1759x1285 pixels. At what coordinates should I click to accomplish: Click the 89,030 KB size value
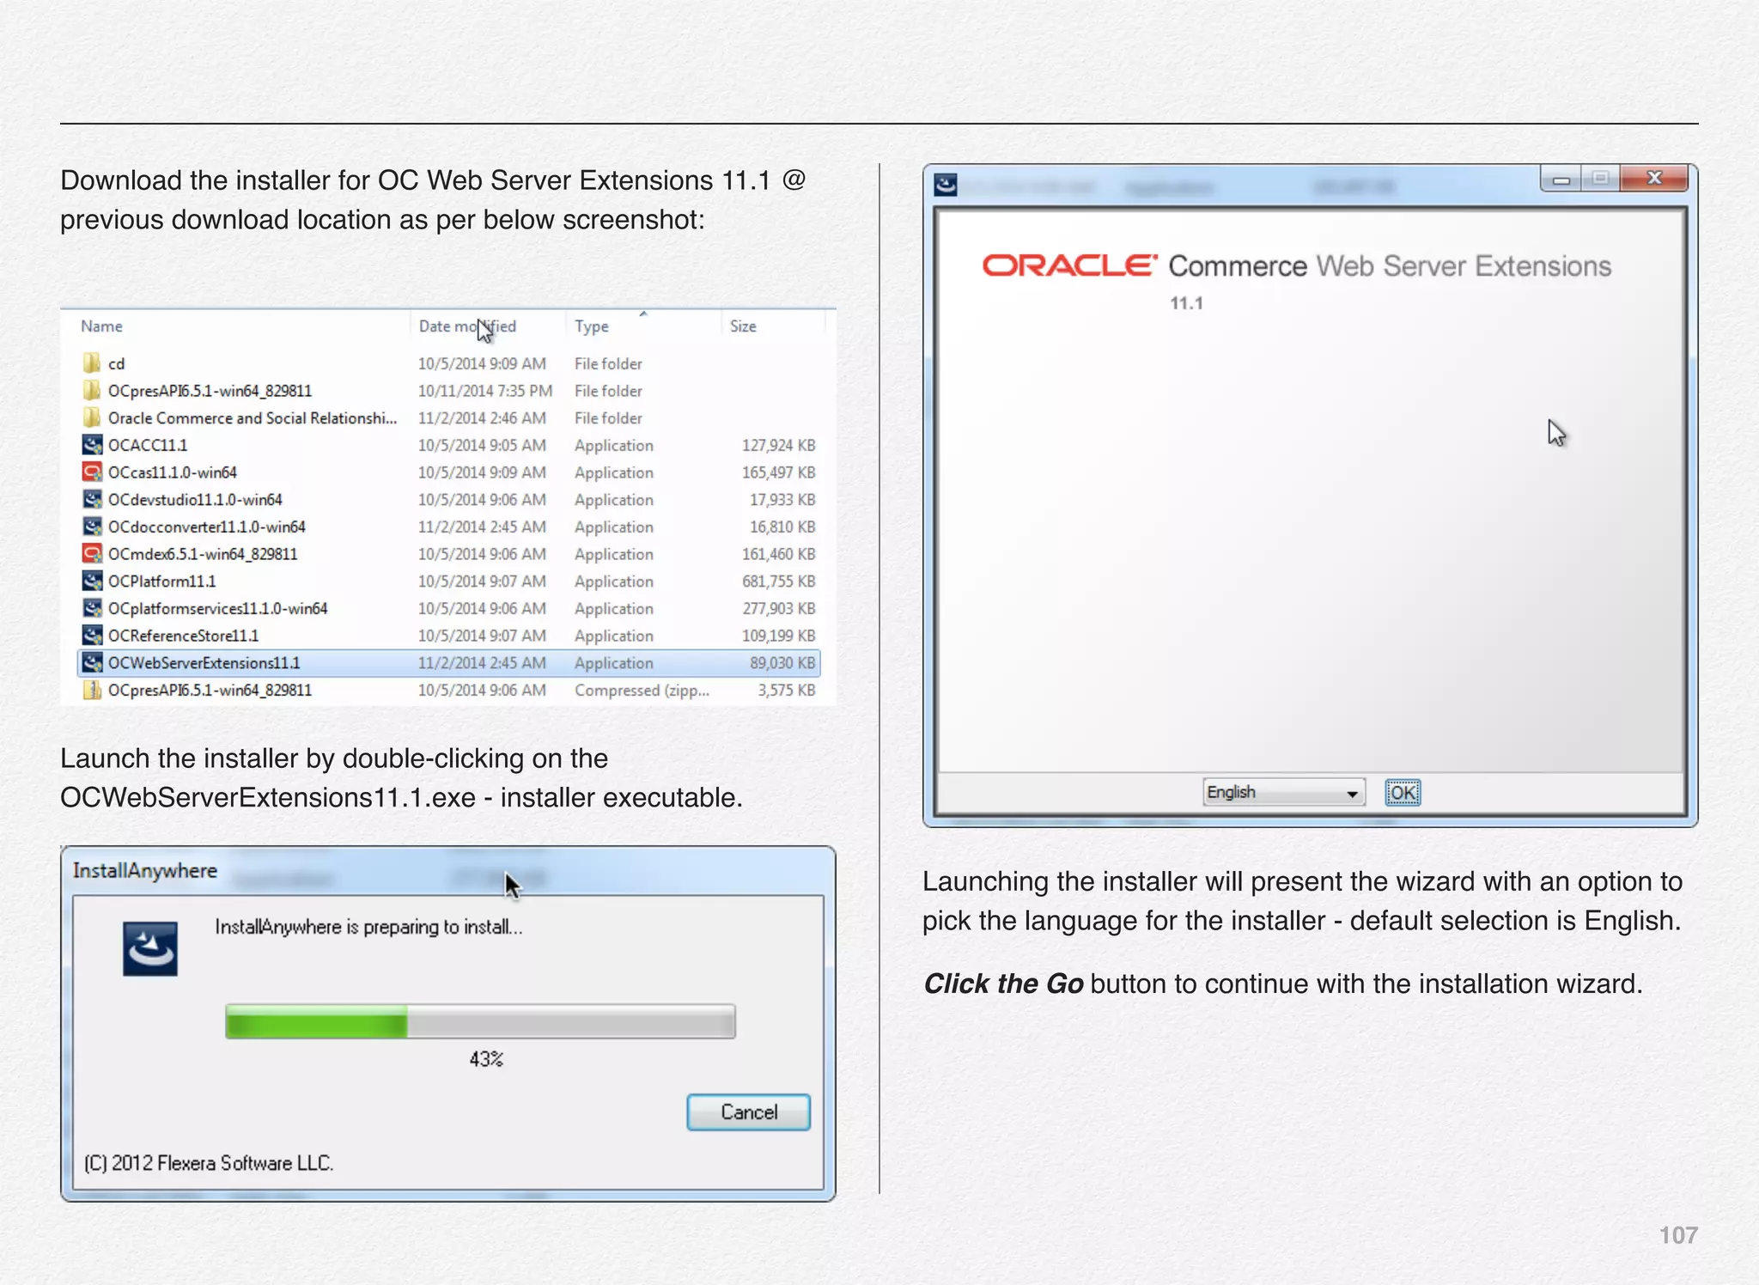click(782, 663)
